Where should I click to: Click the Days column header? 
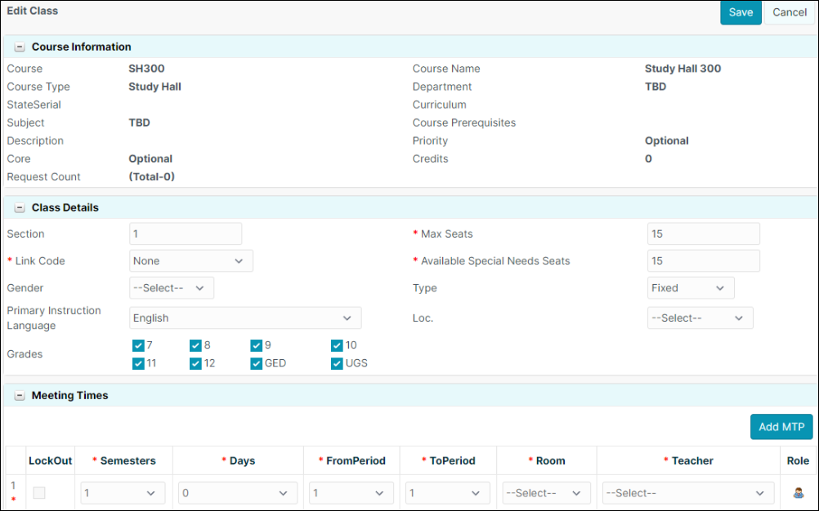click(x=238, y=461)
